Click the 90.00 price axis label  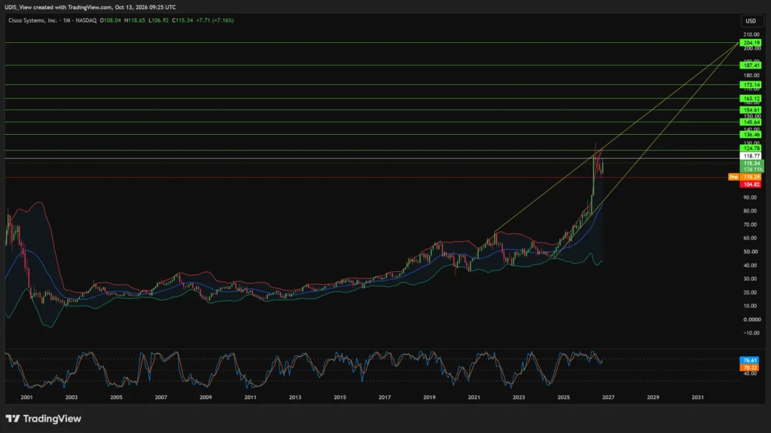coord(751,197)
